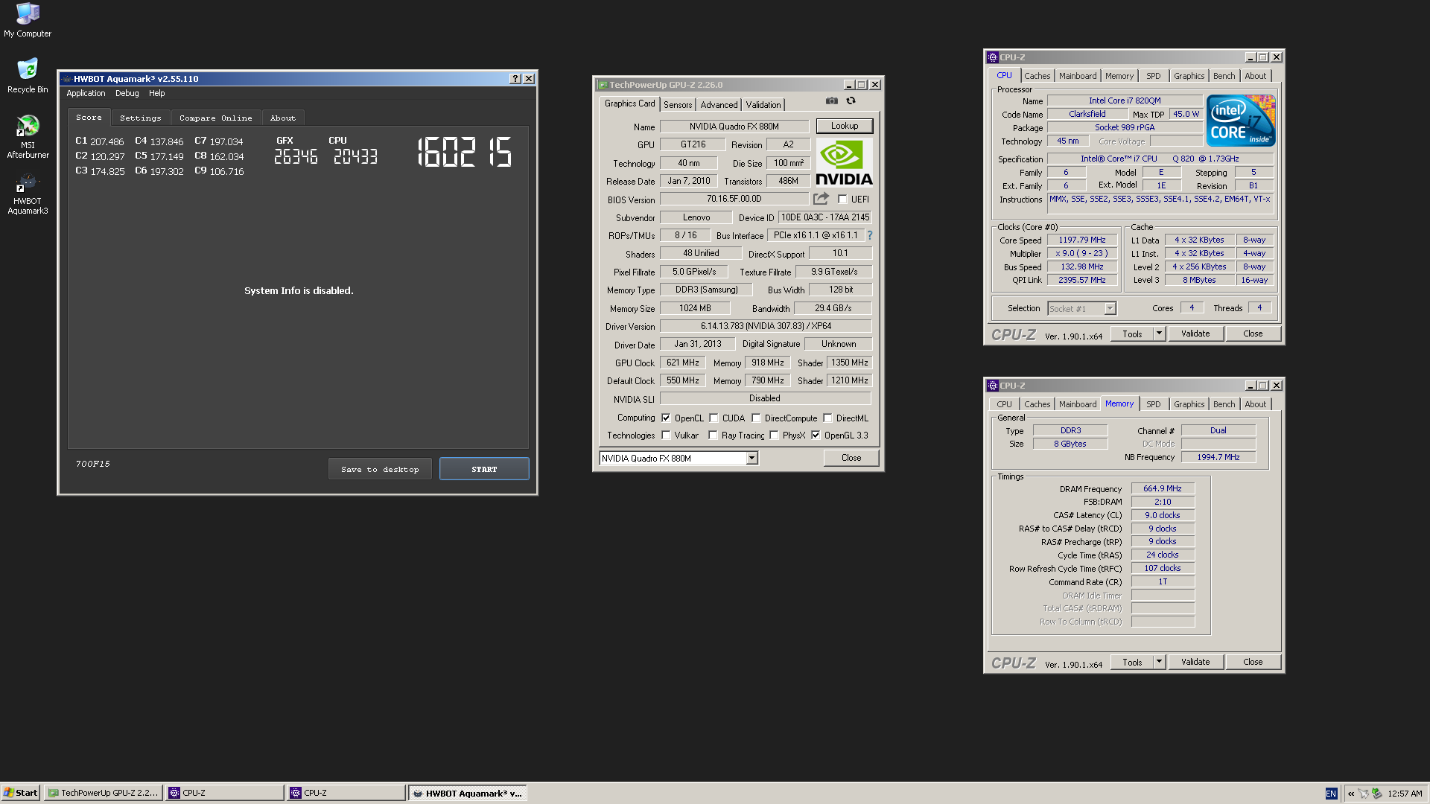Click the Close button in GPU-Z
This screenshot has width=1430, height=804.
click(851, 458)
